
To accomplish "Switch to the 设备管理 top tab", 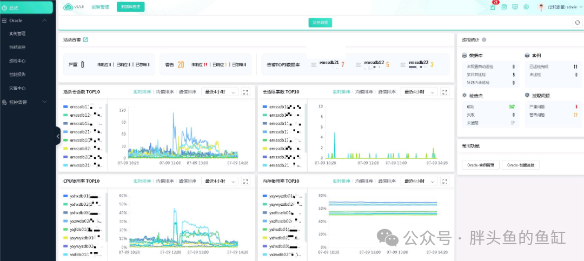I will 100,6.
